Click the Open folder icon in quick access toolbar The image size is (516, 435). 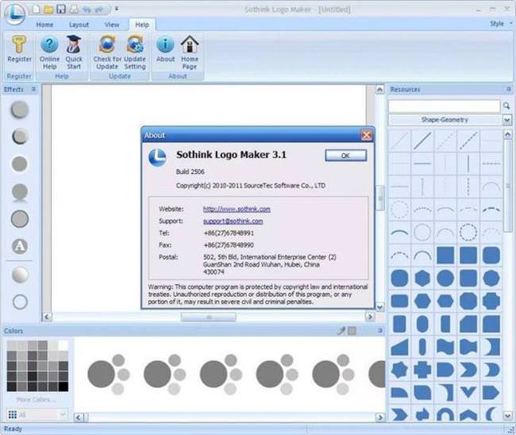point(48,9)
